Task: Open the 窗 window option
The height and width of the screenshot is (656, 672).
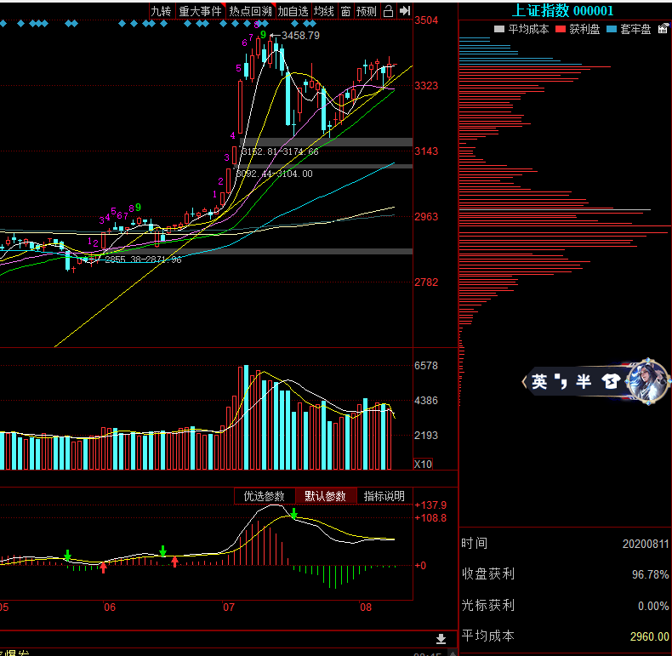Action: (346, 11)
